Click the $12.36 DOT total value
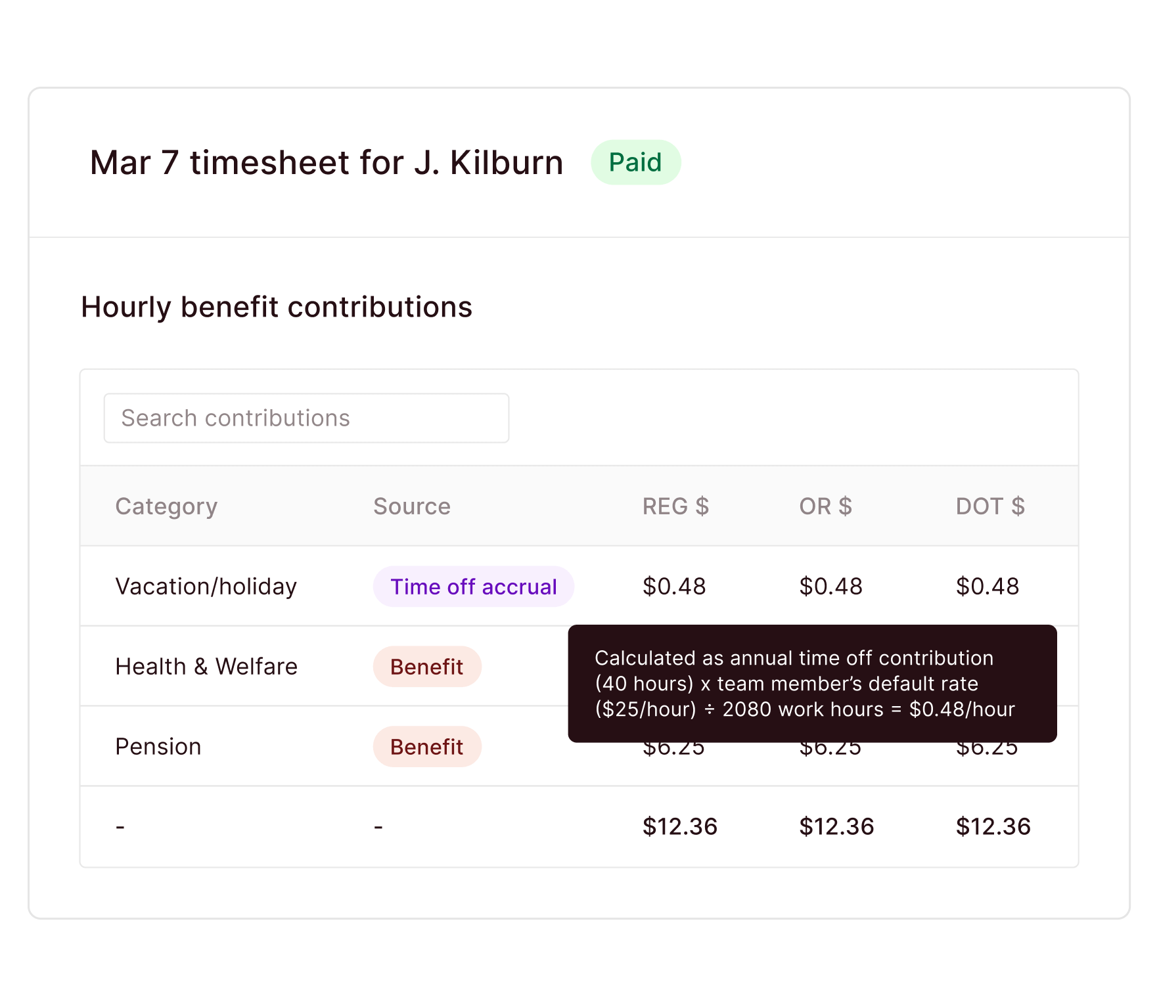 pyautogui.click(x=993, y=826)
